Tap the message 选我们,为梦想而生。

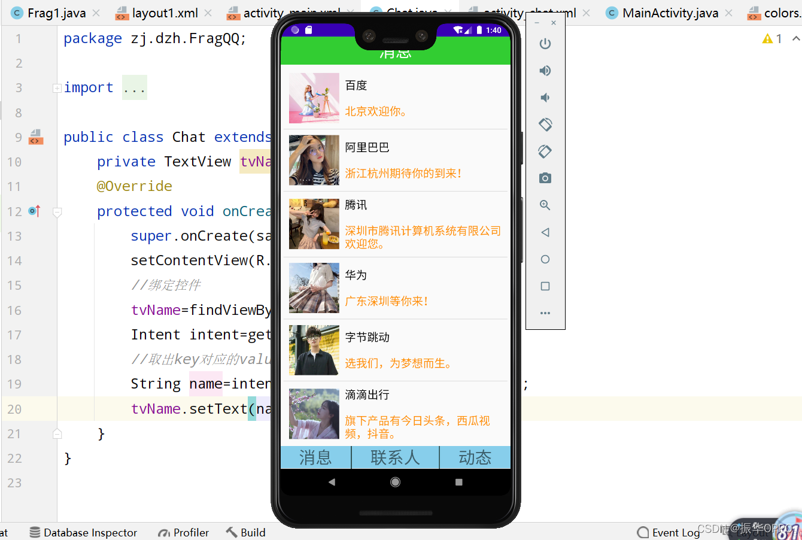[399, 363]
